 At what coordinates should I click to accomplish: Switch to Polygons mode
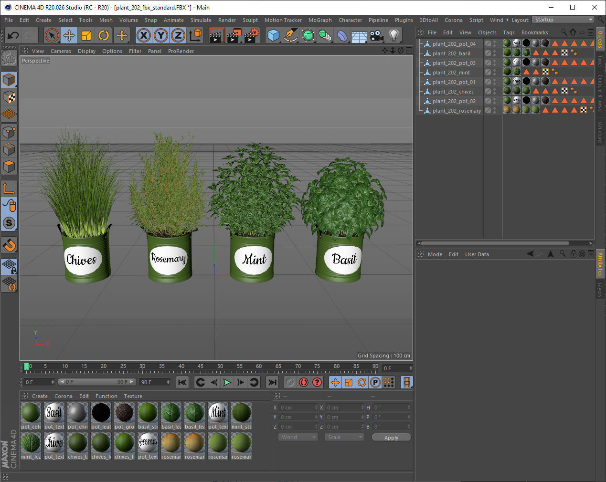point(9,167)
